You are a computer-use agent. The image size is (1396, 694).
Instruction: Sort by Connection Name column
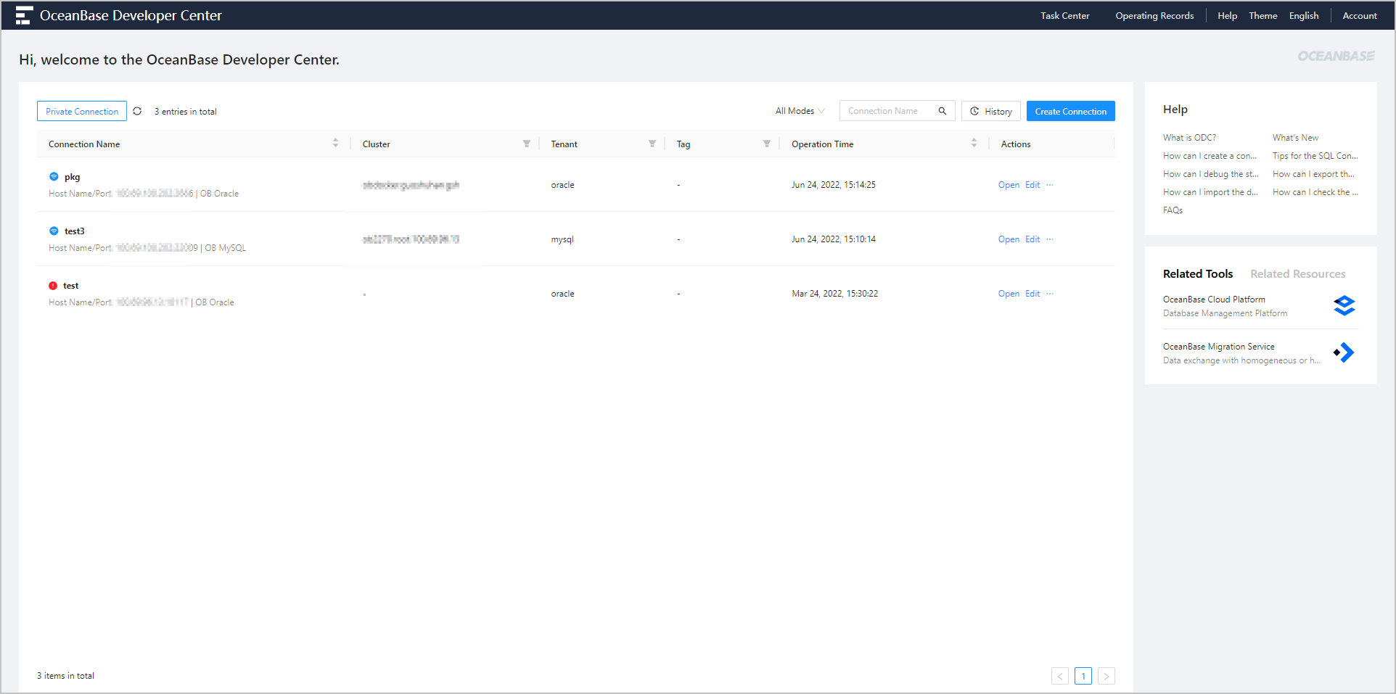[x=335, y=144]
